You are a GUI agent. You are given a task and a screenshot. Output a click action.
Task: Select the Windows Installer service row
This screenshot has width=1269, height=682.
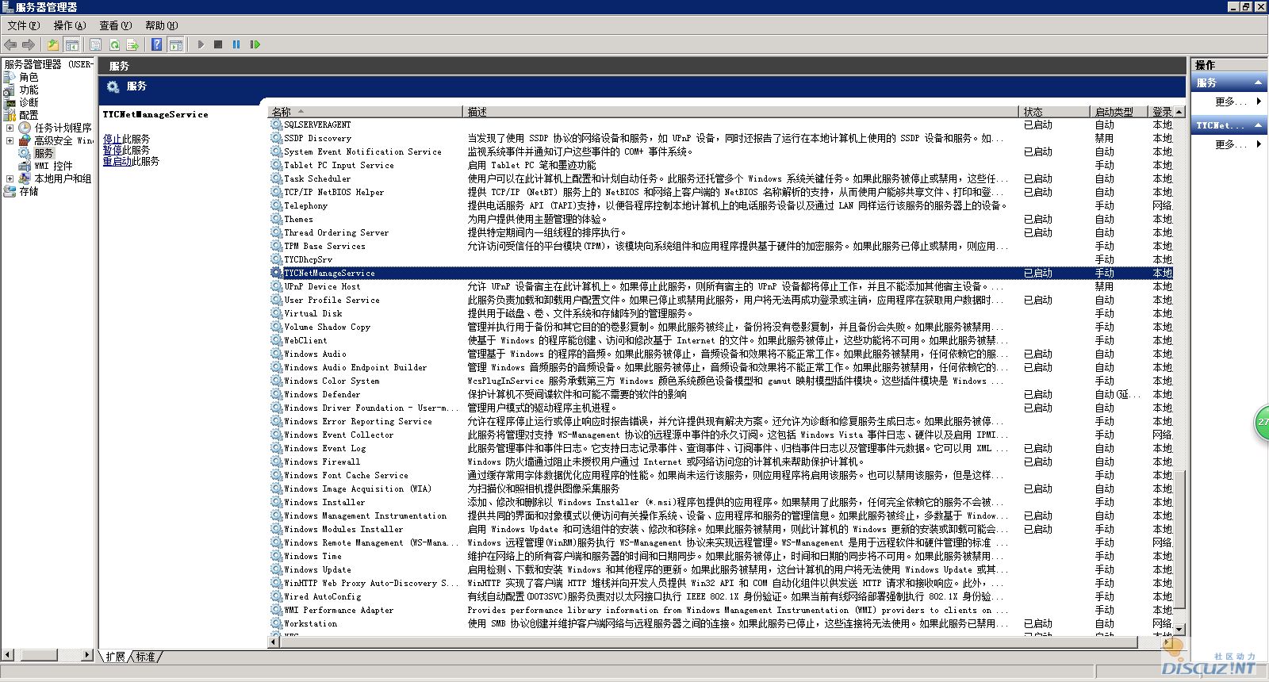point(721,502)
